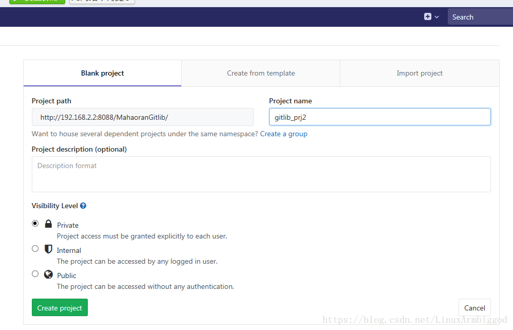This screenshot has height=330, width=513.
Task: Click the lock icon beside Private
Action: tap(48, 224)
